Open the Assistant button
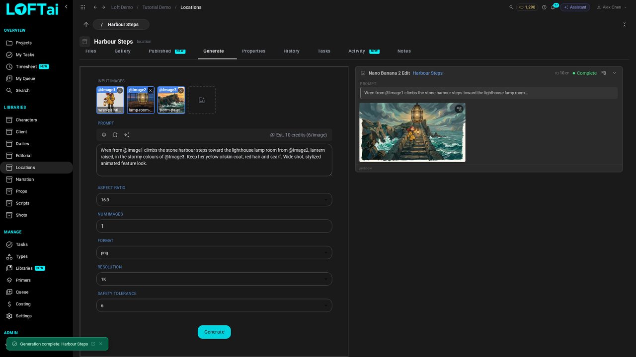Screen dimensions: 636x357 pos(575,7)
